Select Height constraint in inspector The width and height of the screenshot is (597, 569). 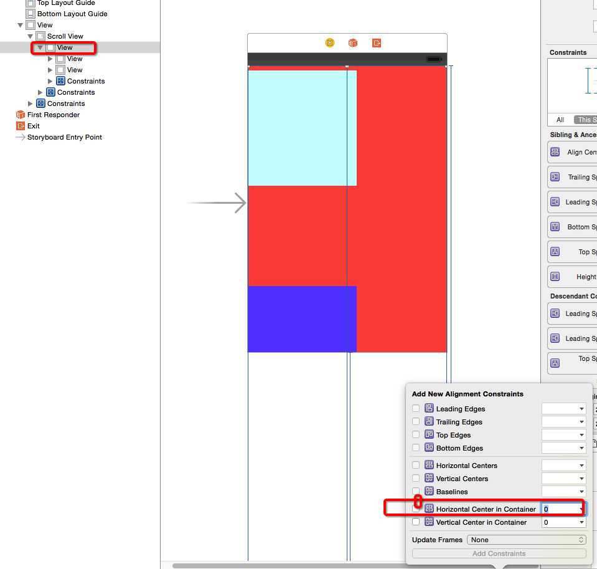pos(572,277)
